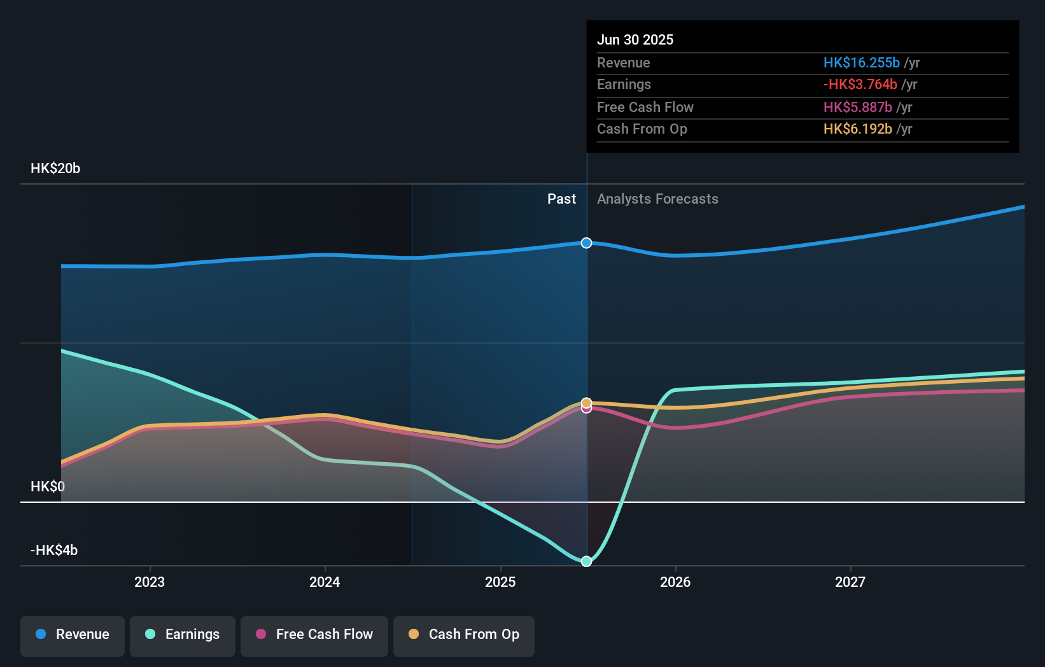Click the 2025 axis label
The height and width of the screenshot is (667, 1045).
(x=500, y=582)
